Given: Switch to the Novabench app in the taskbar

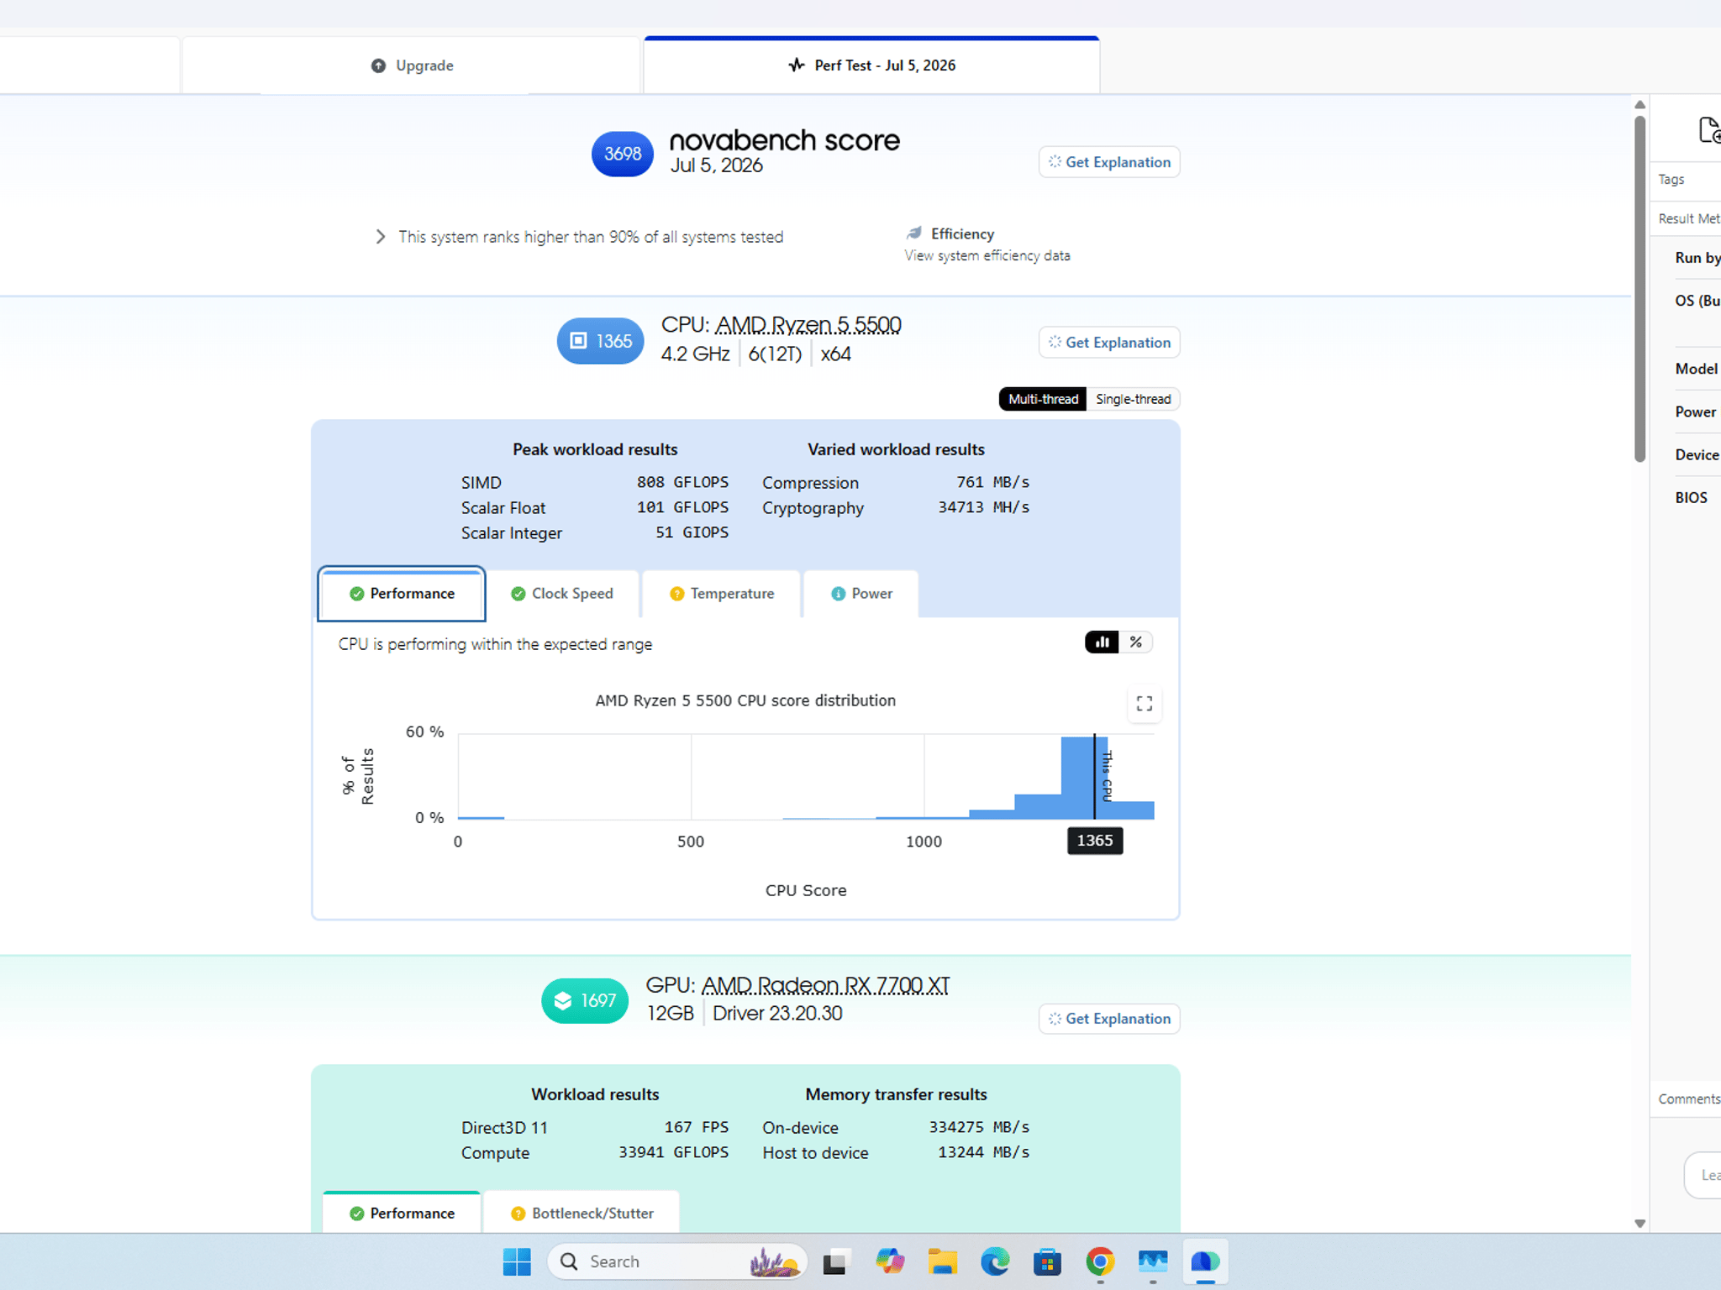Looking at the screenshot, I should tap(1205, 1261).
